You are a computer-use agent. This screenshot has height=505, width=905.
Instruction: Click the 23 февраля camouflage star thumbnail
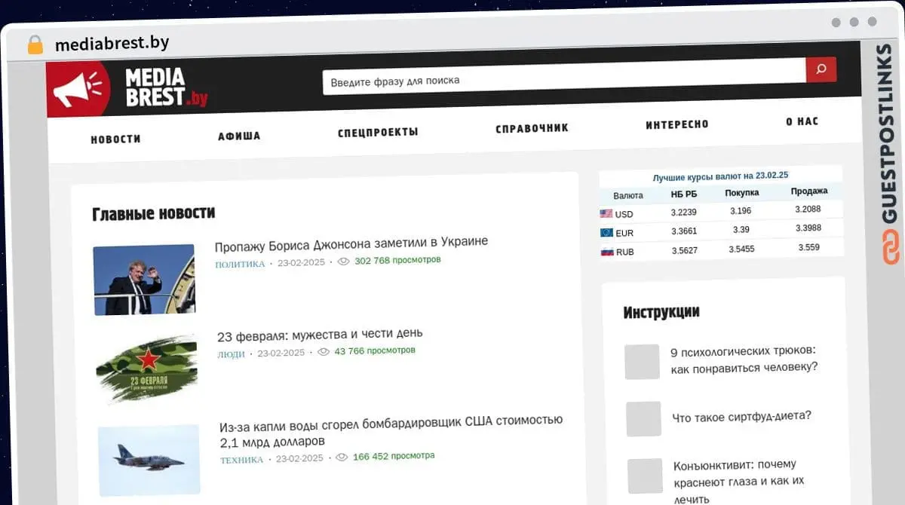tap(146, 369)
